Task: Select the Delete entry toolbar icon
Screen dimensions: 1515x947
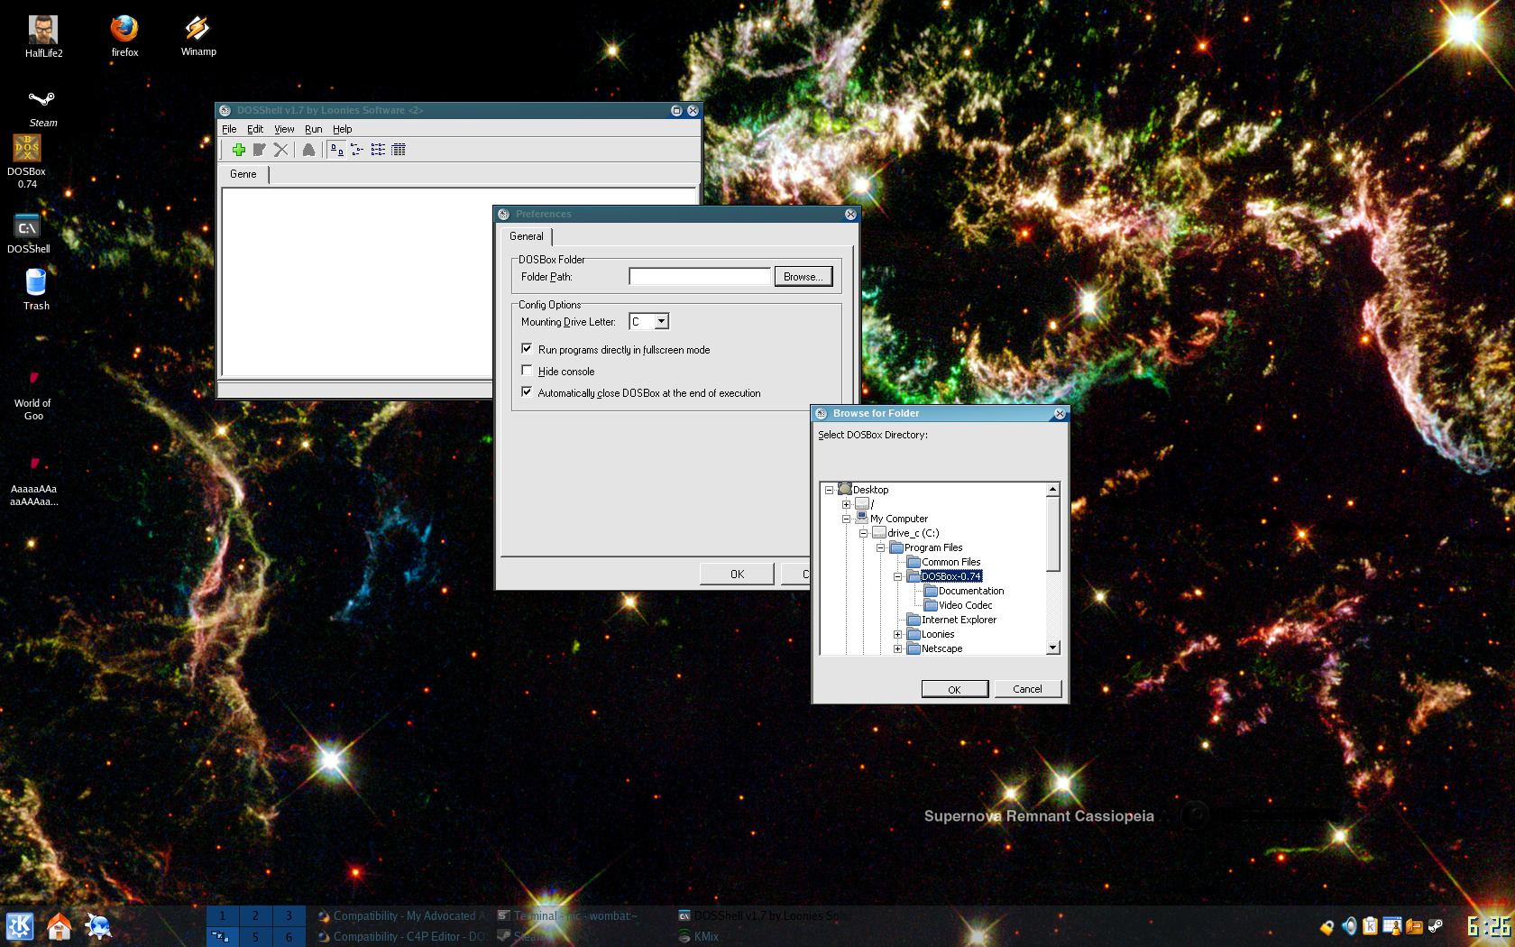Action: pos(280,150)
